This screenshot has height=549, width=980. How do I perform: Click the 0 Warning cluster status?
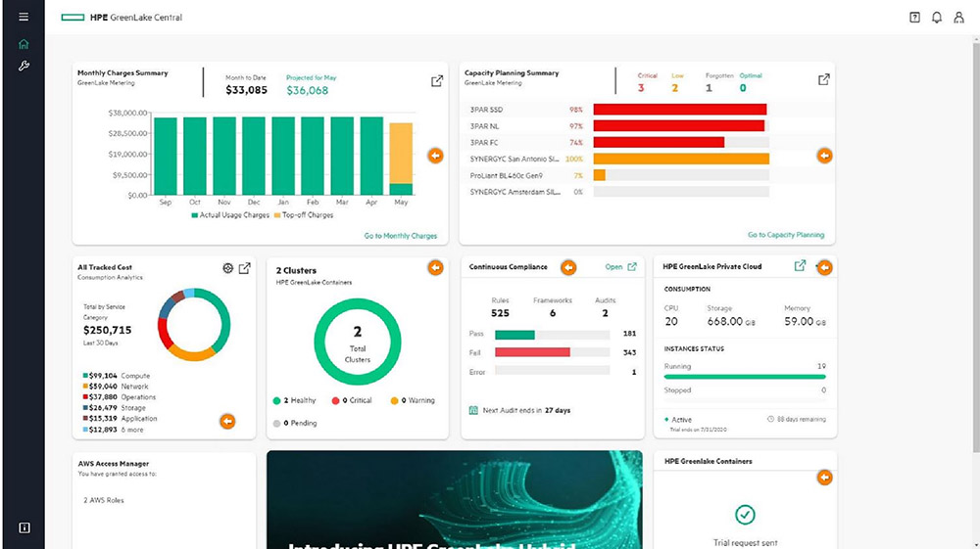pos(413,400)
